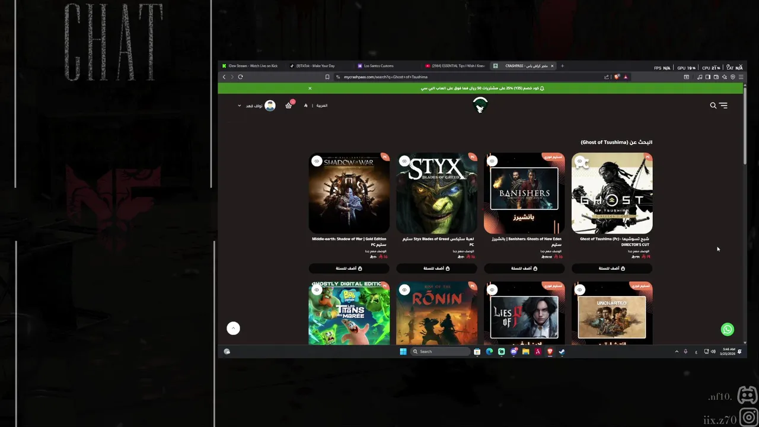Open Microsoft Edge from taskbar

click(x=489, y=352)
